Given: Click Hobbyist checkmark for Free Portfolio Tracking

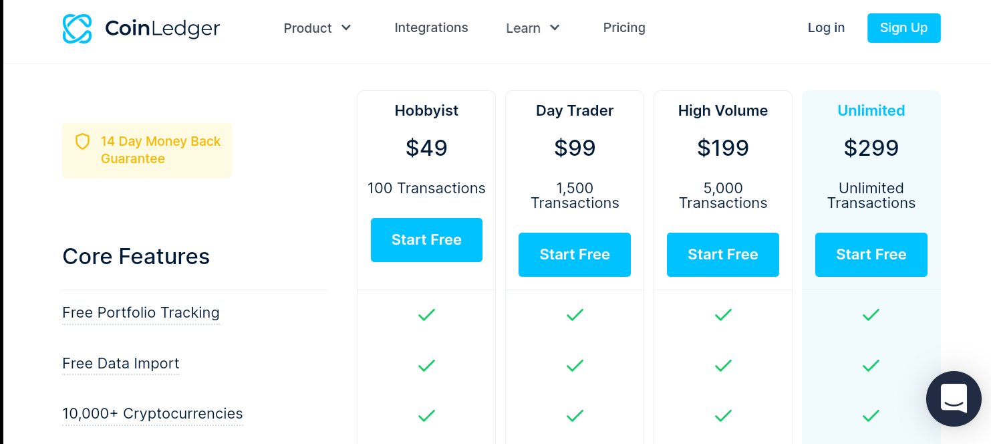Looking at the screenshot, I should [x=426, y=314].
